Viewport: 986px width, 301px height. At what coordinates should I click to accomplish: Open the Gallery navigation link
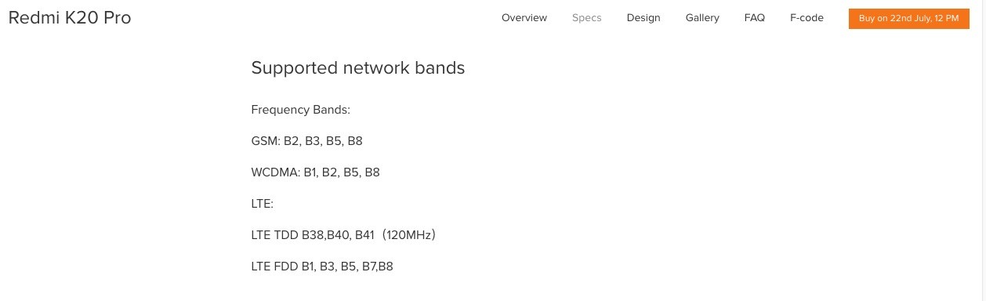click(702, 18)
